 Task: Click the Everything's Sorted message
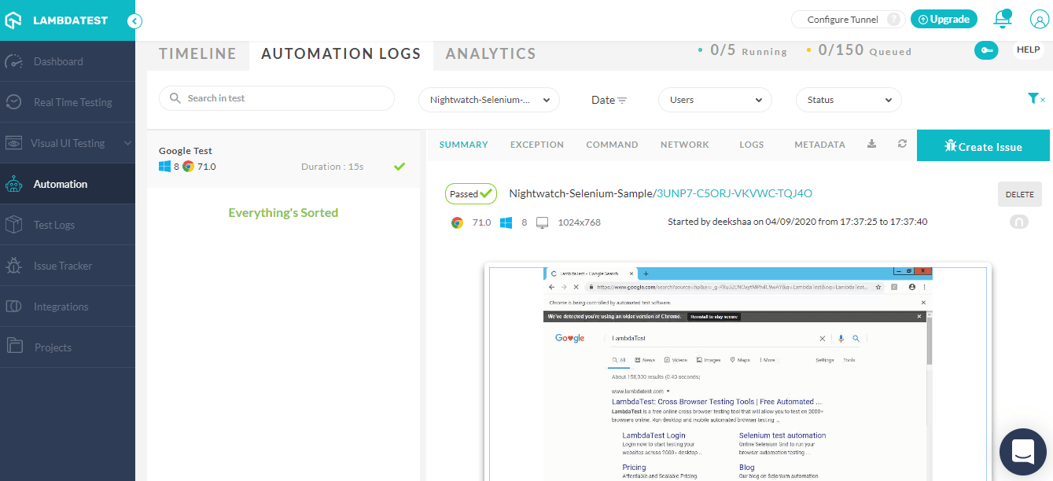coord(283,213)
